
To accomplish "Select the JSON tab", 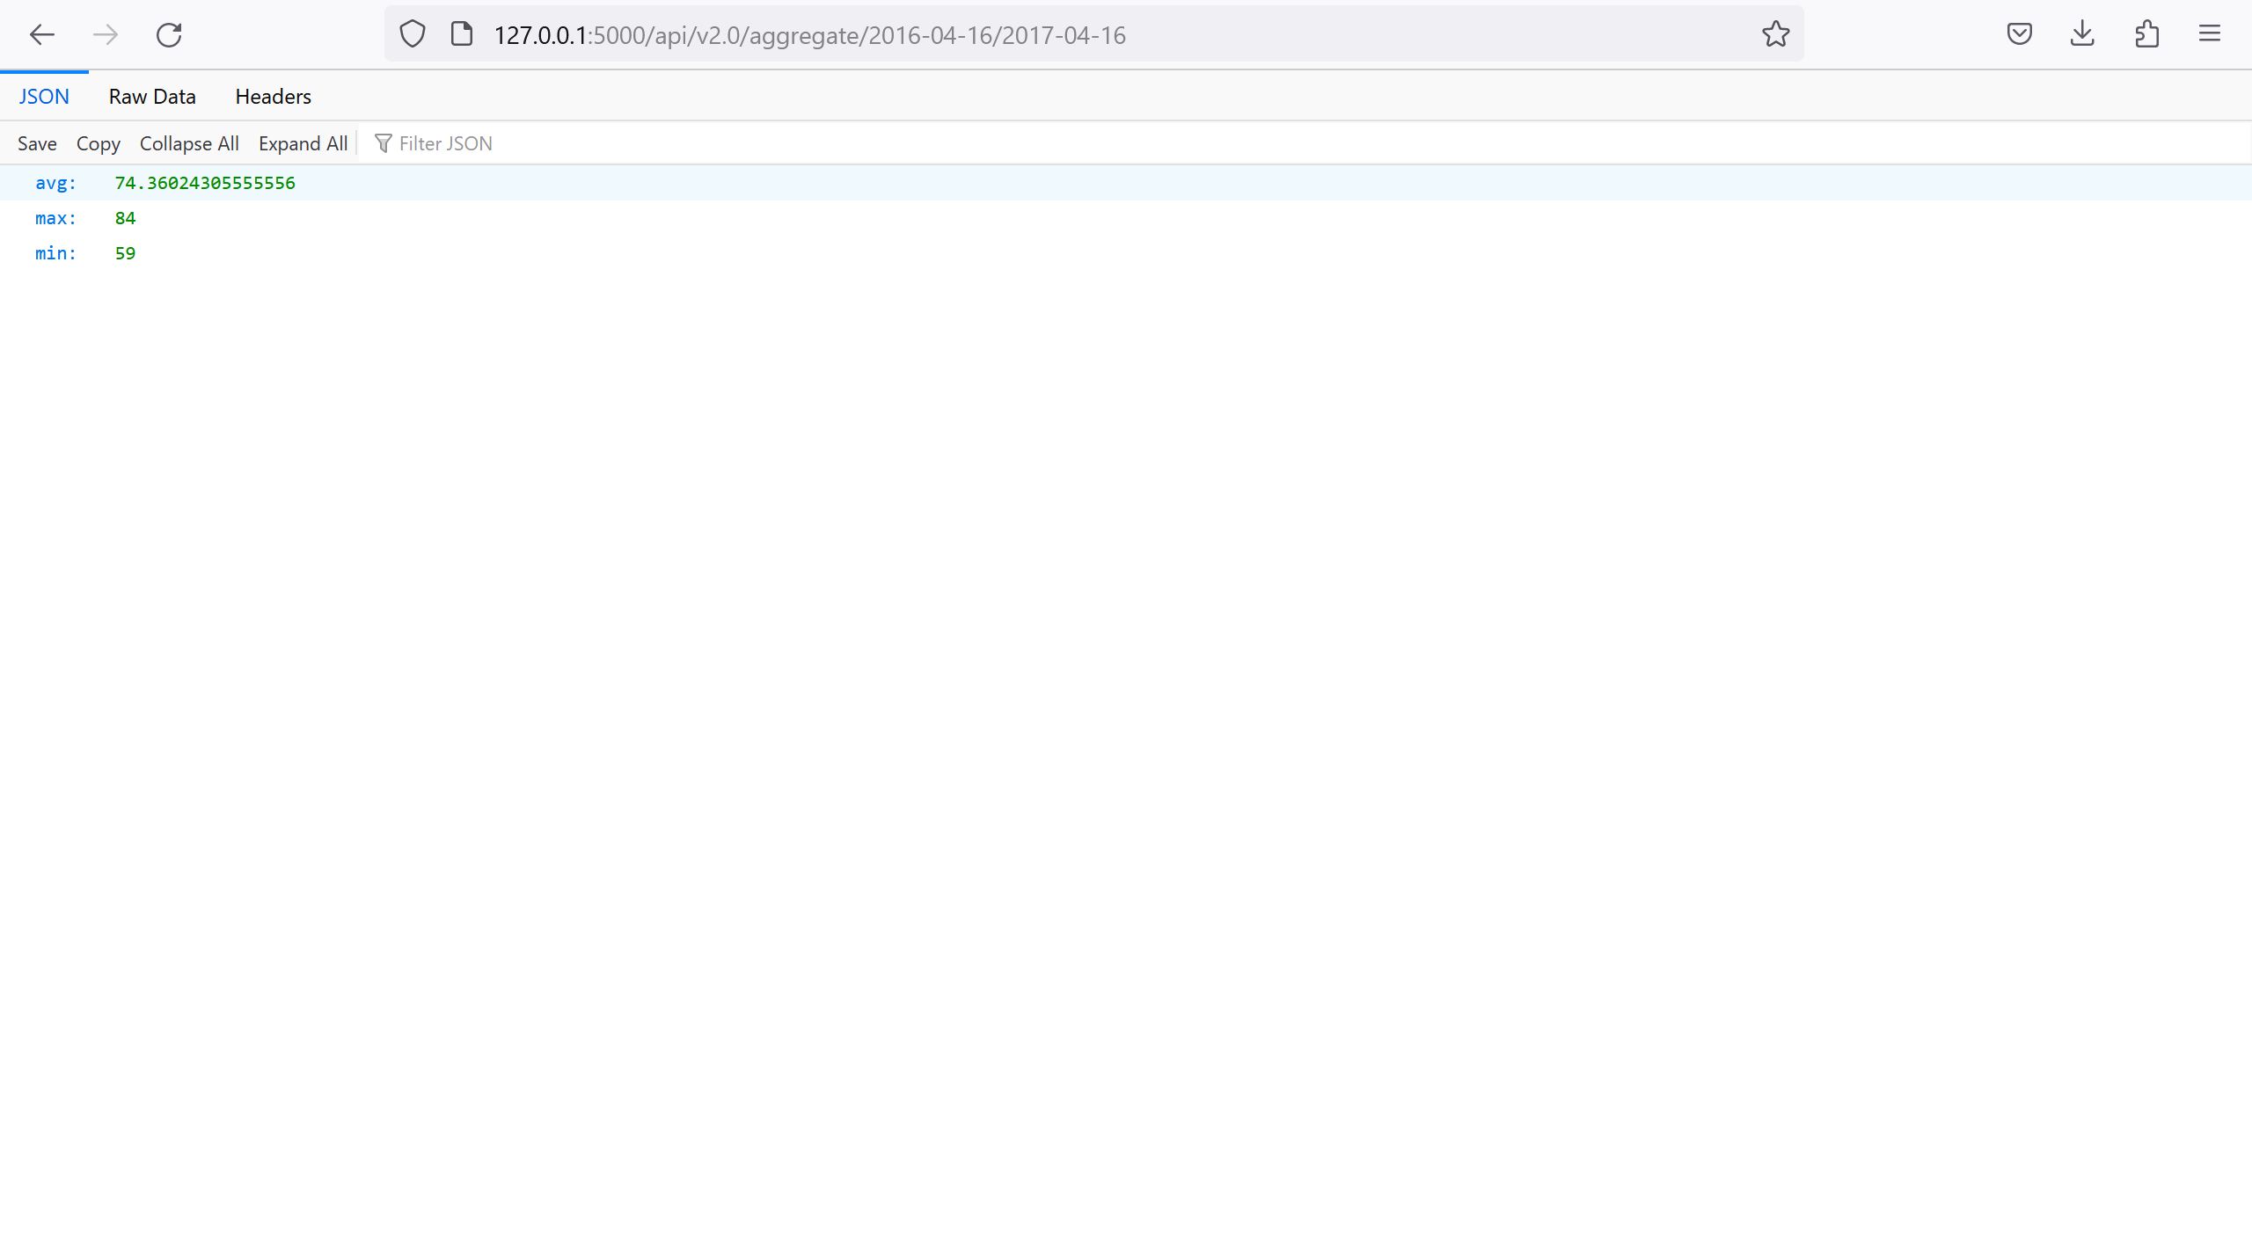I will point(44,97).
